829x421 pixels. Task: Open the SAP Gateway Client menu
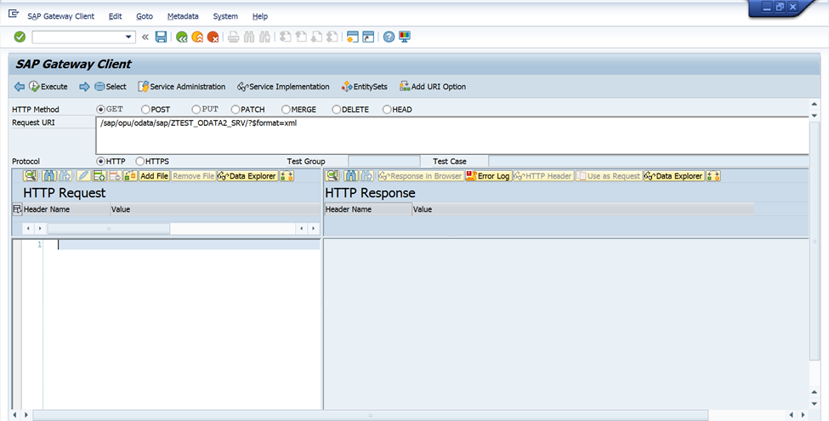click(61, 16)
